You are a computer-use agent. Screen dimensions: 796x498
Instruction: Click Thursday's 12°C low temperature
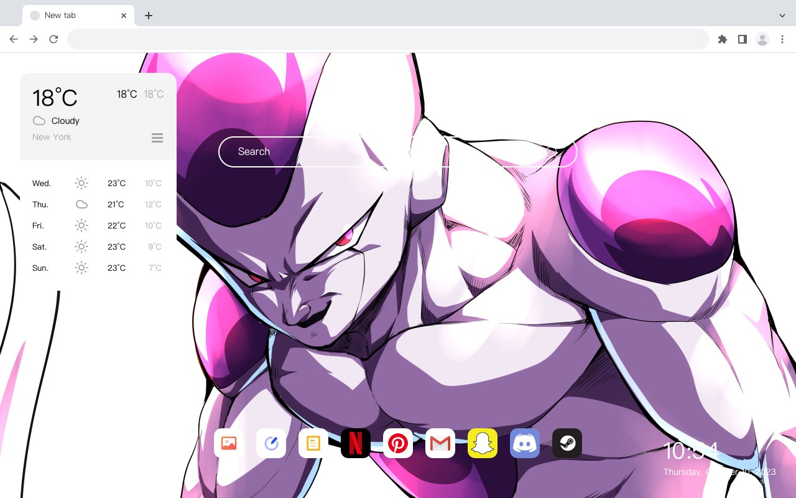[x=154, y=204]
